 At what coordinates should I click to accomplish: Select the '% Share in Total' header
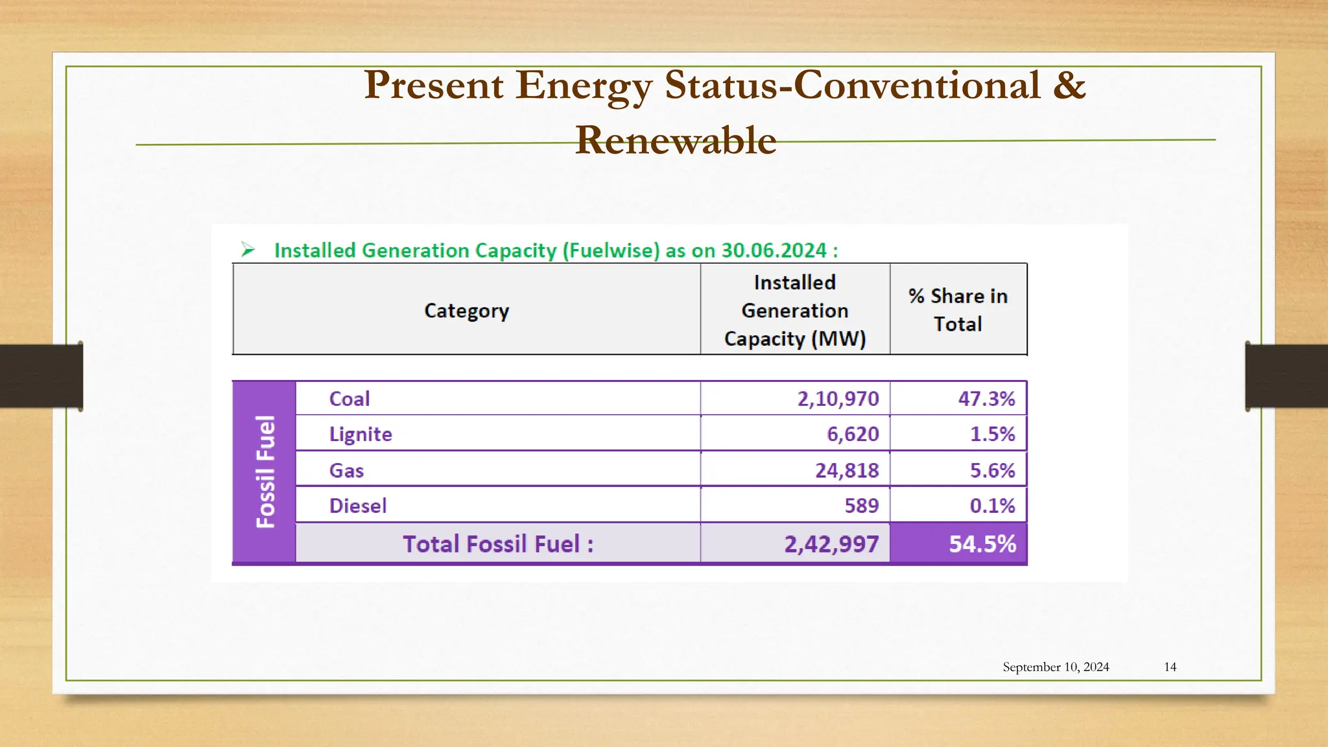(958, 310)
